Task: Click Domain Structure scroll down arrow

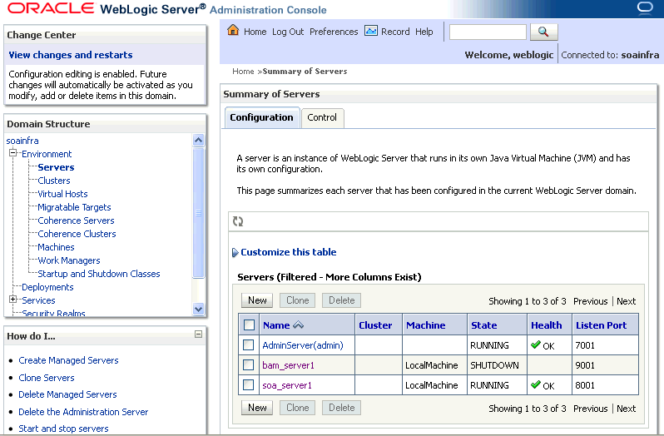Action: click(x=198, y=309)
